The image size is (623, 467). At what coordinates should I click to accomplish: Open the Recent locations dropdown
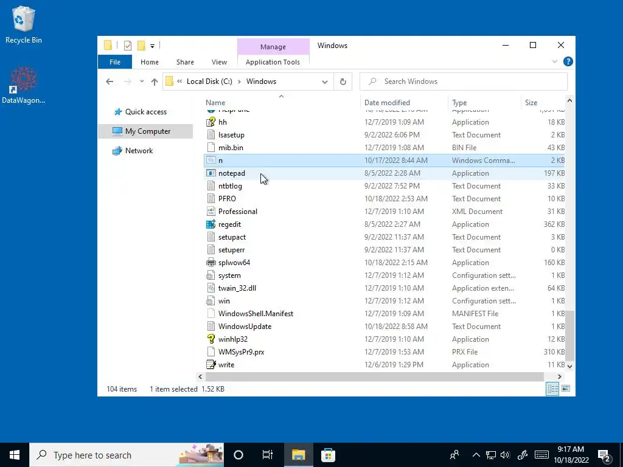tap(141, 81)
